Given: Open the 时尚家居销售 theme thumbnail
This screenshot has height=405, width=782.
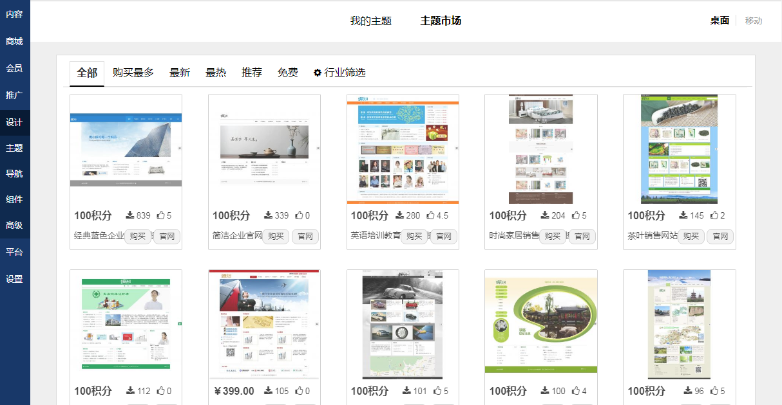Looking at the screenshot, I should [x=541, y=149].
